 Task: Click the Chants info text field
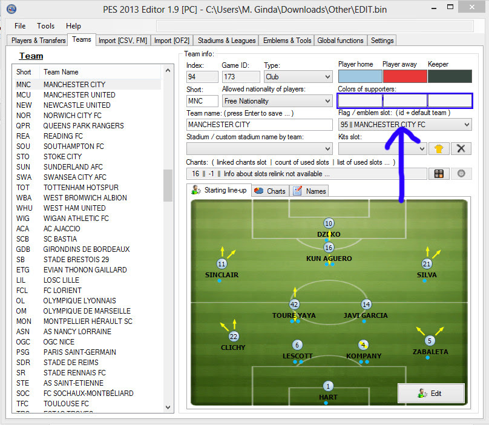307,174
